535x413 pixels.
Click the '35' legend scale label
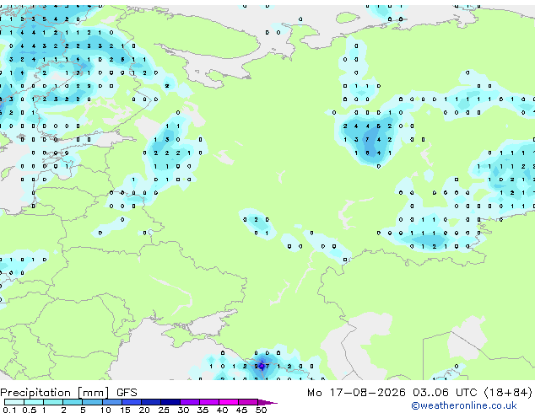[x=203, y=410]
